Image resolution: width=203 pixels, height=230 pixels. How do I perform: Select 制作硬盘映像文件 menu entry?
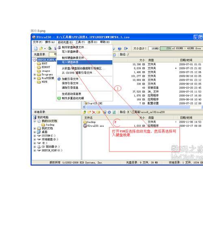click(84, 58)
